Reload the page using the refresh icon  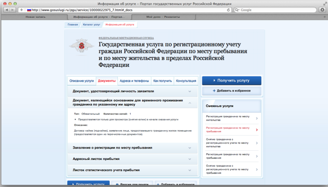click(228, 10)
